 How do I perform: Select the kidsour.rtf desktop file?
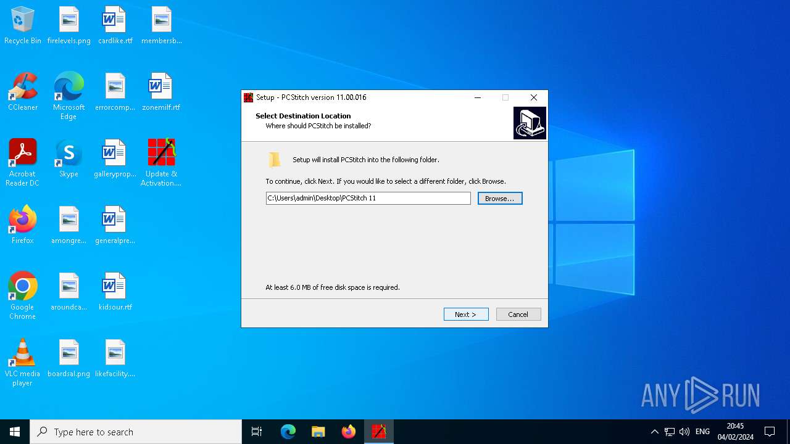pyautogui.click(x=115, y=292)
